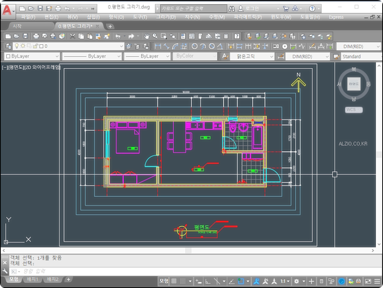Viewport: 383px width, 288px height.
Task: Select the Radius dimension tool
Action: (x=195, y=46)
